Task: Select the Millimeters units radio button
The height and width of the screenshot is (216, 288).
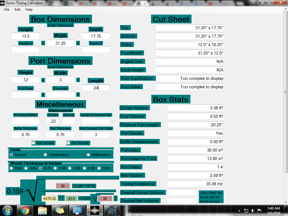Action: [x=88, y=155]
